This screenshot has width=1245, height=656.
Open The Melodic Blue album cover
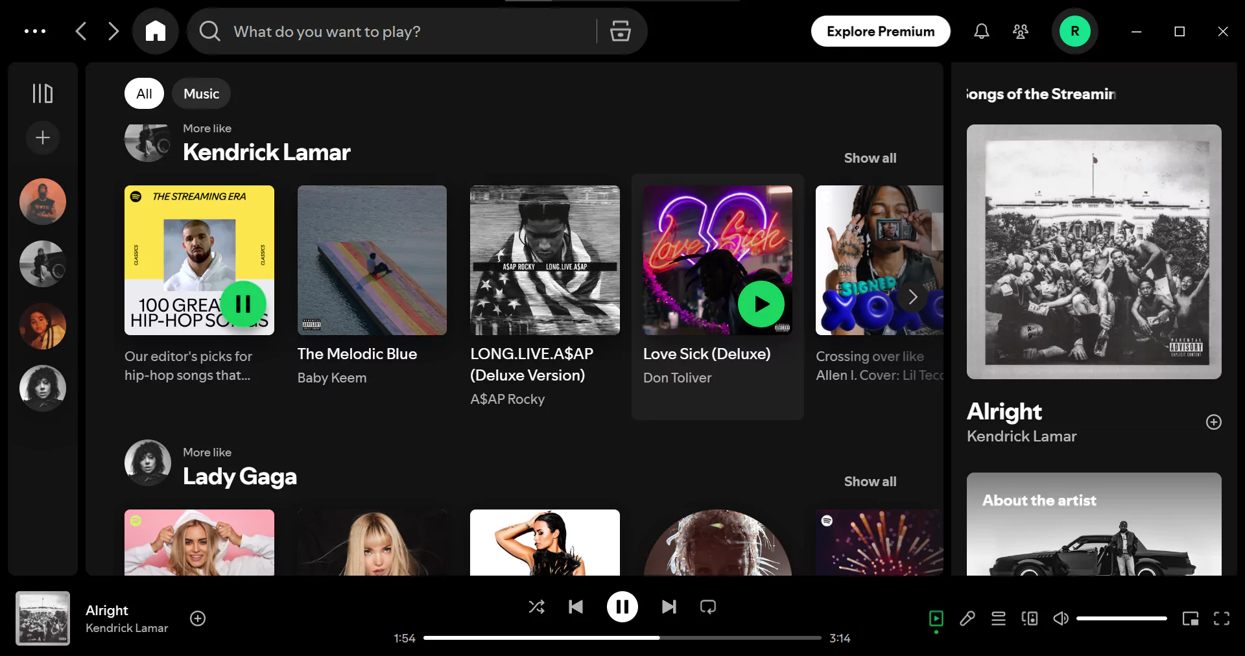[372, 260]
